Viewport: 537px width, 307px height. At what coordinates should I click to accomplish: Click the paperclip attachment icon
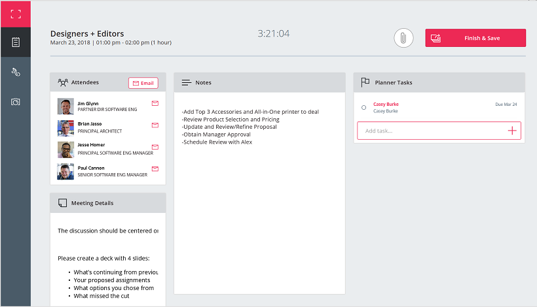tap(403, 38)
